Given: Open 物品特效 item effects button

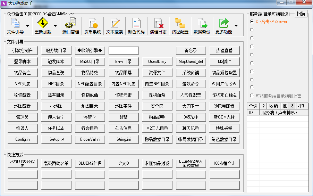Looking at the screenshot, I should coord(90,73).
